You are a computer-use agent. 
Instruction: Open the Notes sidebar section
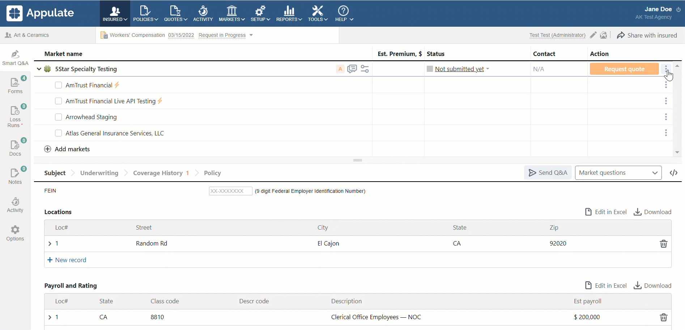pyautogui.click(x=15, y=176)
